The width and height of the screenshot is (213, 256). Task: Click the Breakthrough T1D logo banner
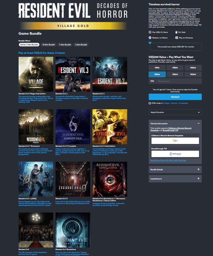click(x=175, y=154)
